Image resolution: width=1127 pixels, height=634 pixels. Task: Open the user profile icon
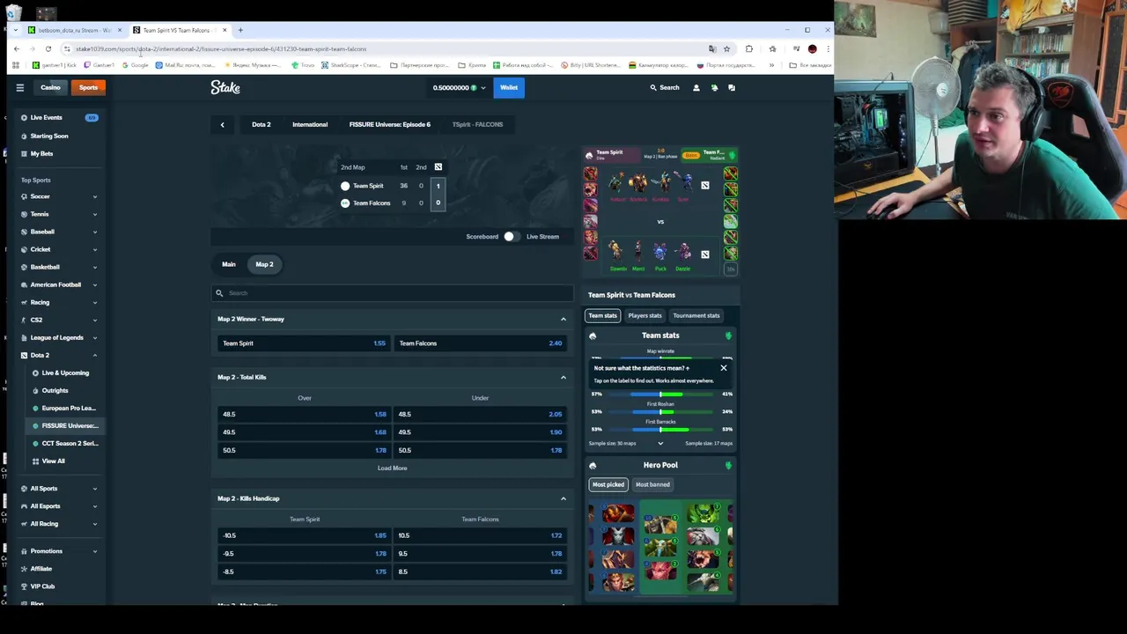pos(696,87)
